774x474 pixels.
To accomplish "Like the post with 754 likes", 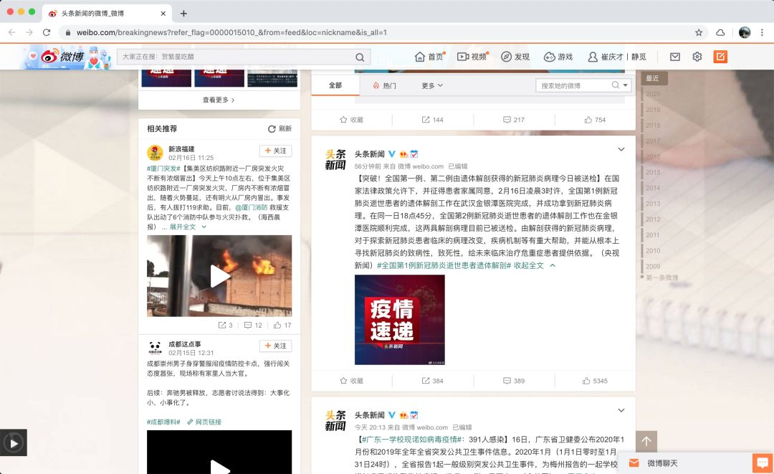I will pos(595,120).
